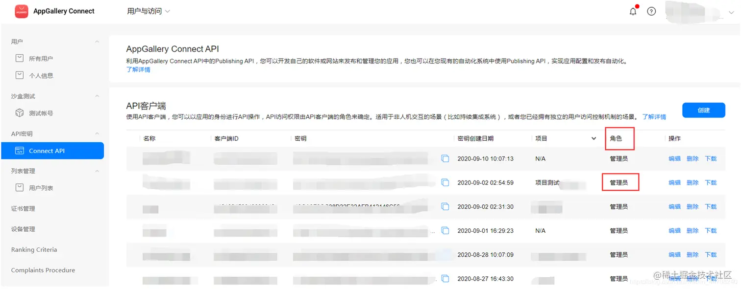This screenshot has width=741, height=289.
Task: Click the 名称 column header
Action: [x=149, y=138]
